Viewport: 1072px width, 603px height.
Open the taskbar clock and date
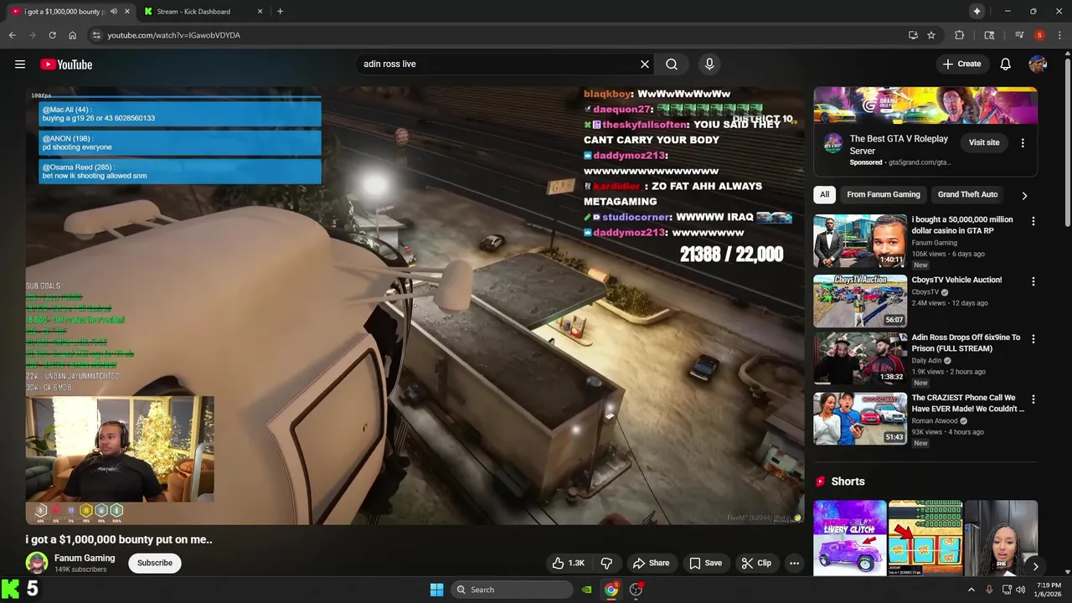(x=1048, y=590)
